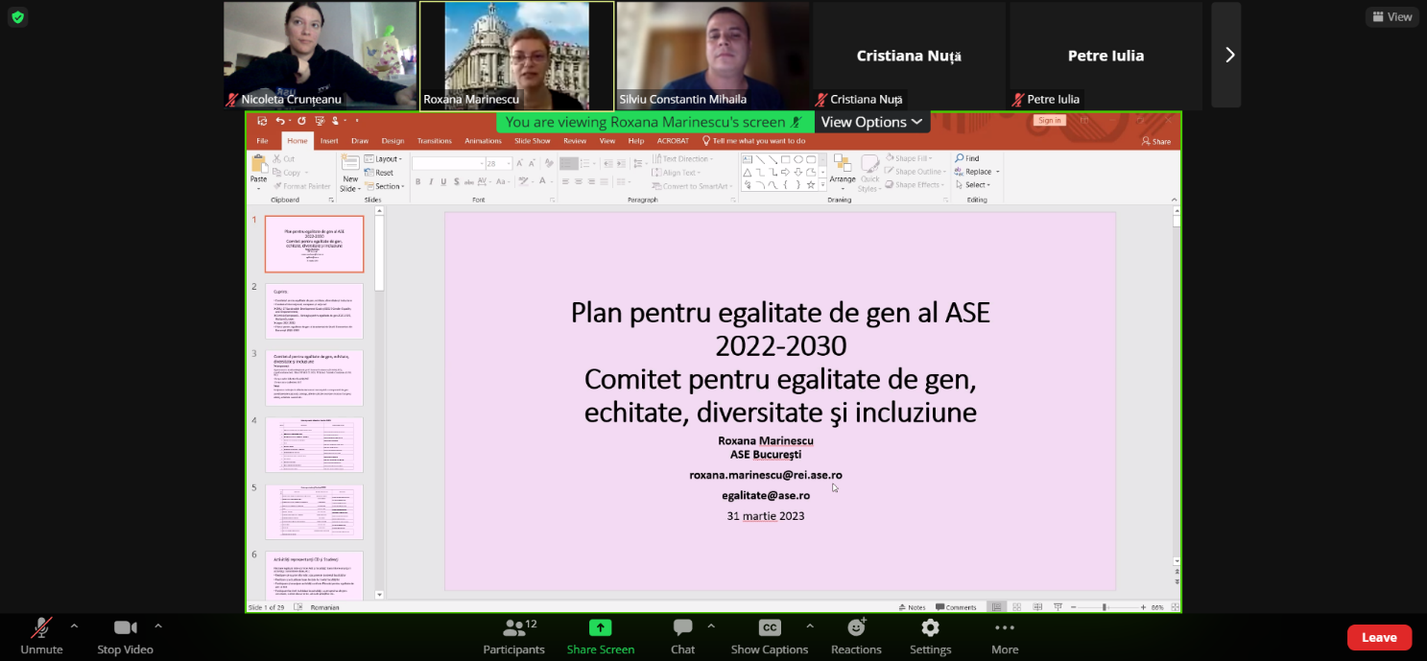Open the Participants panel
The width and height of the screenshot is (1427, 661).
pyautogui.click(x=514, y=637)
